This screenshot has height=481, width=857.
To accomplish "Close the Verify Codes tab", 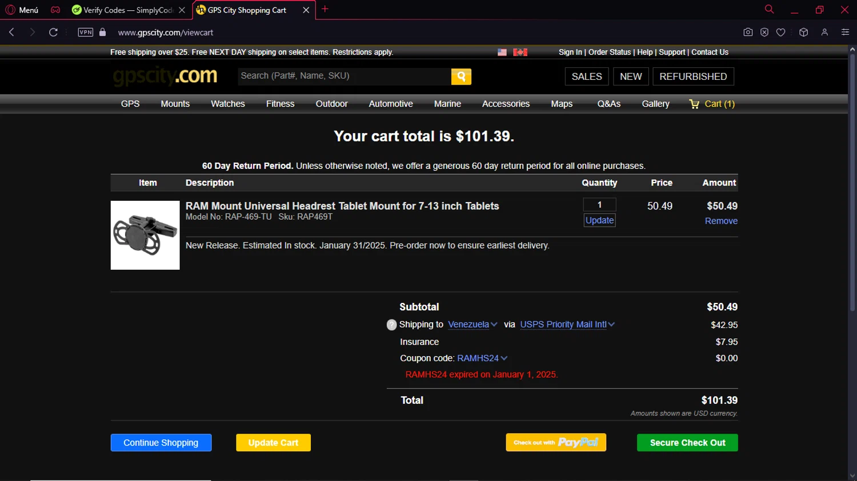I will [182, 10].
